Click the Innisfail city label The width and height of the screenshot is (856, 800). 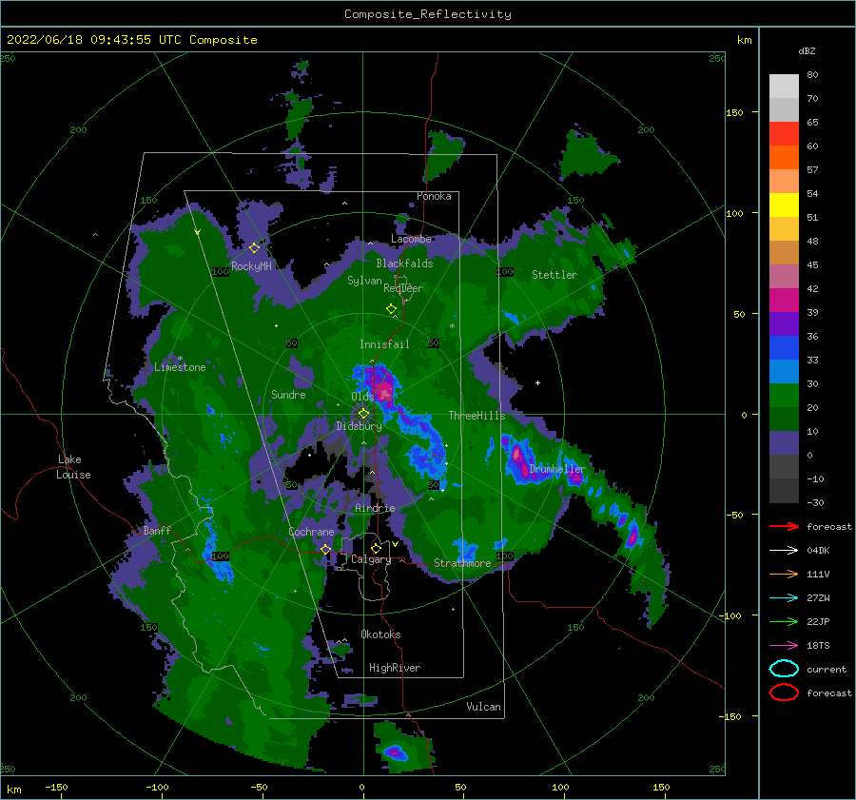[x=384, y=344]
